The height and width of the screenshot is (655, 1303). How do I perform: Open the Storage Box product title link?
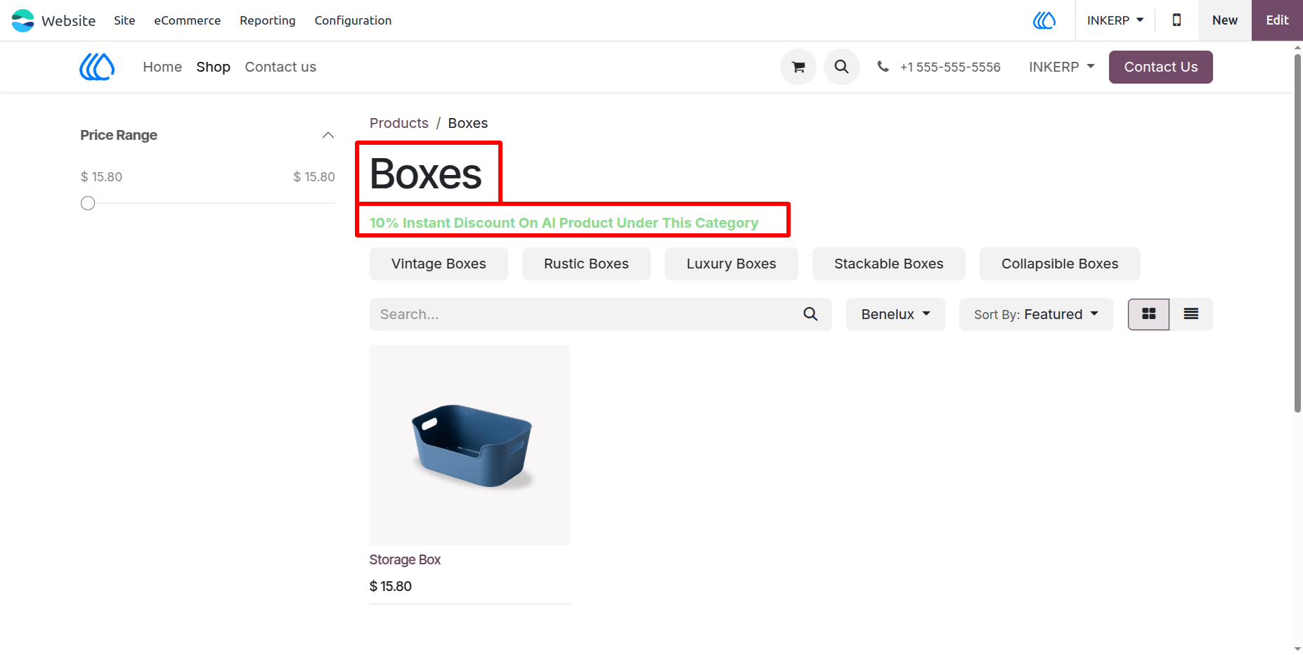[405, 559]
